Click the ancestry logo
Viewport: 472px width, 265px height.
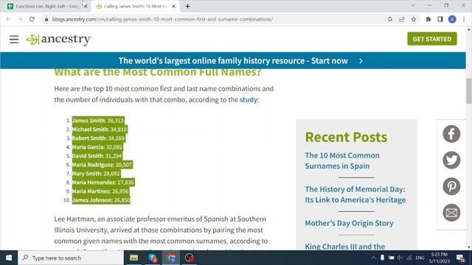pyautogui.click(x=59, y=39)
